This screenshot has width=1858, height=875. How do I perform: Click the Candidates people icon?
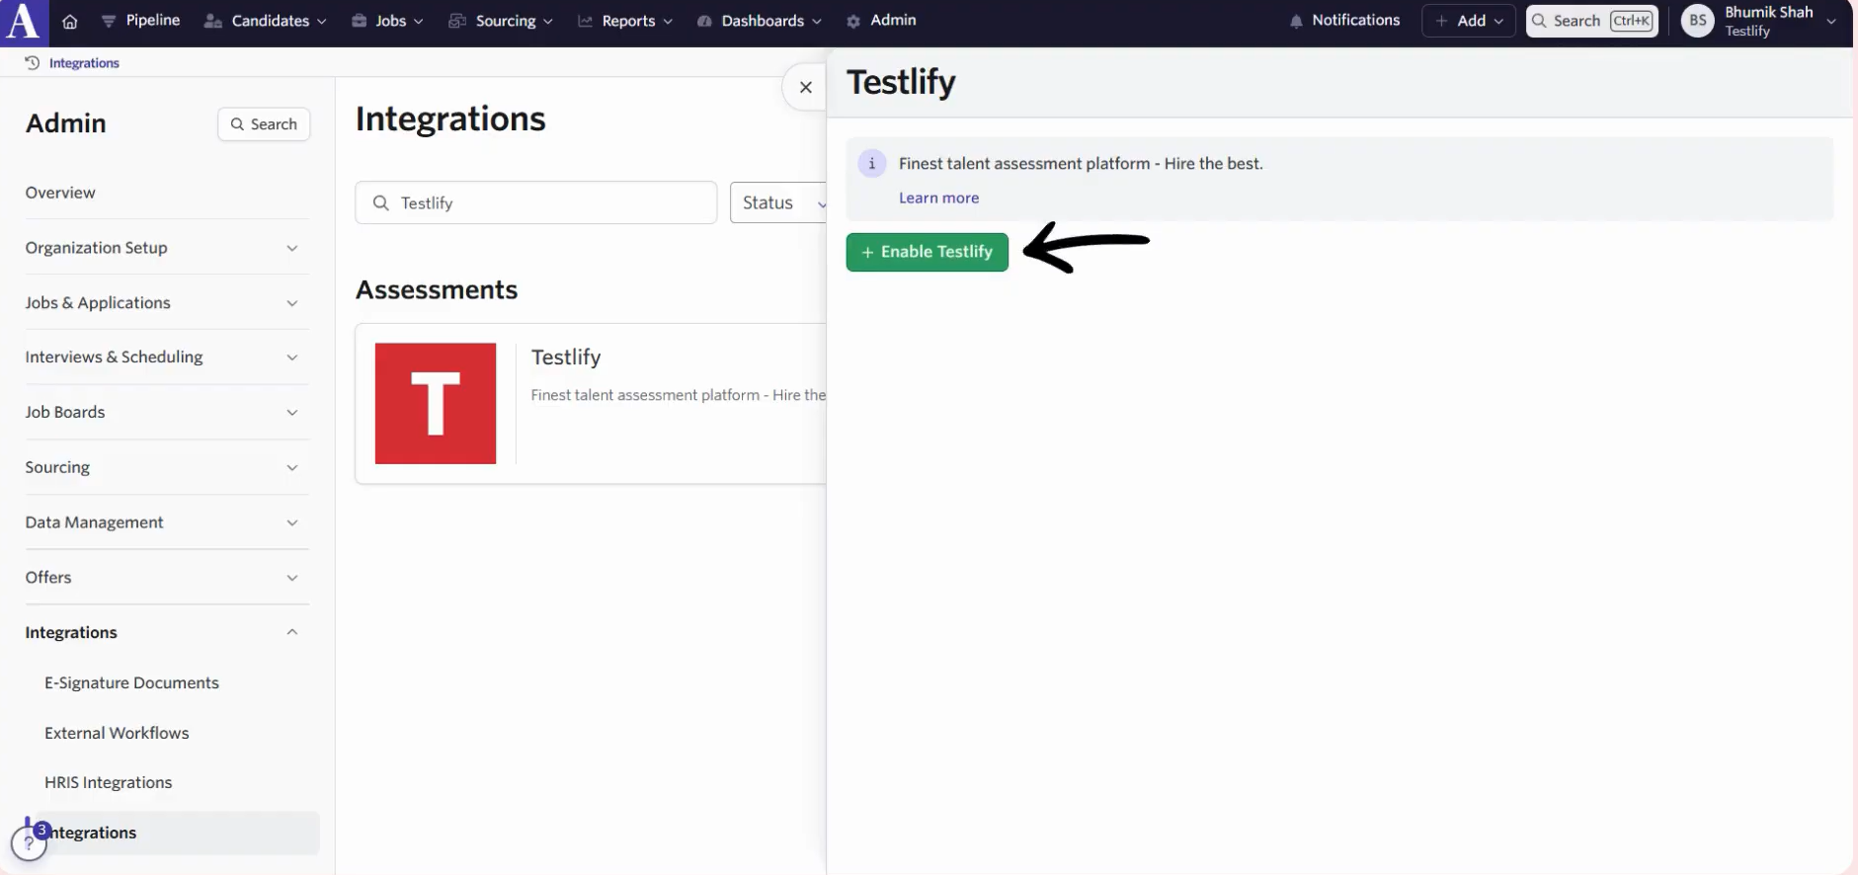click(212, 21)
